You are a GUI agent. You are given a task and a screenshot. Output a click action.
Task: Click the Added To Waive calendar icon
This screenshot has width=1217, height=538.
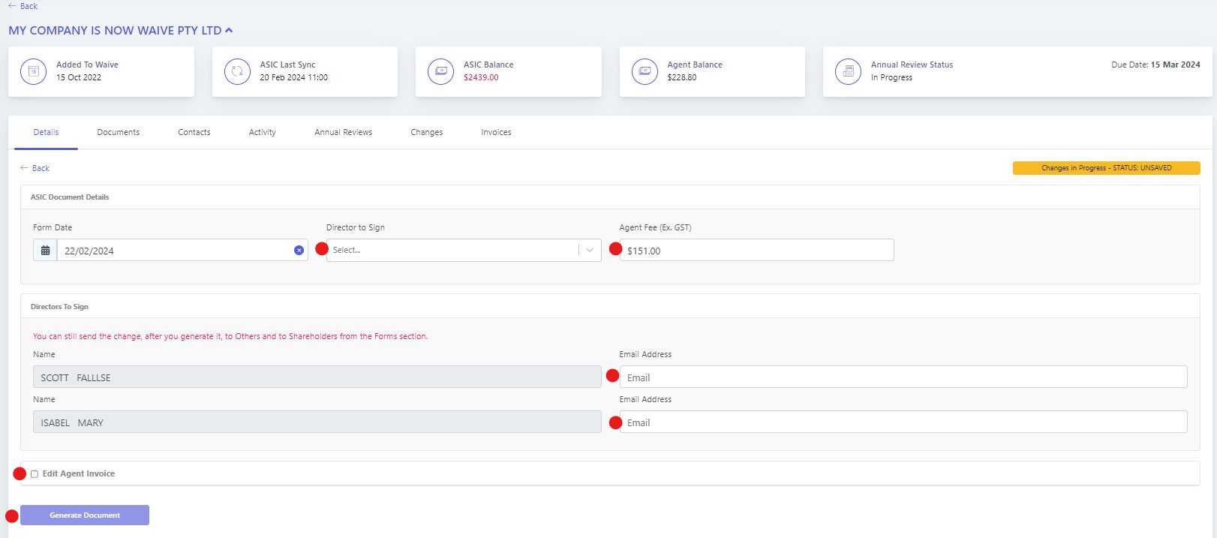point(33,71)
